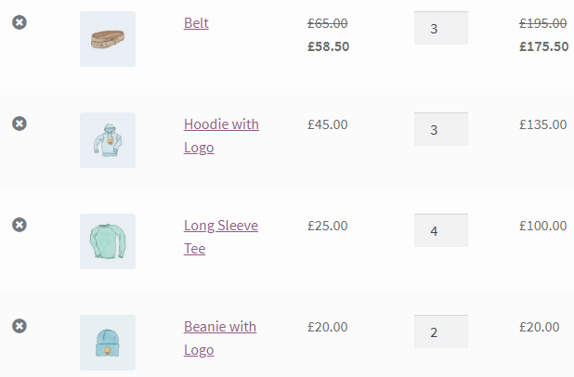
Task: Click the Belt quantity field
Action: point(441,28)
